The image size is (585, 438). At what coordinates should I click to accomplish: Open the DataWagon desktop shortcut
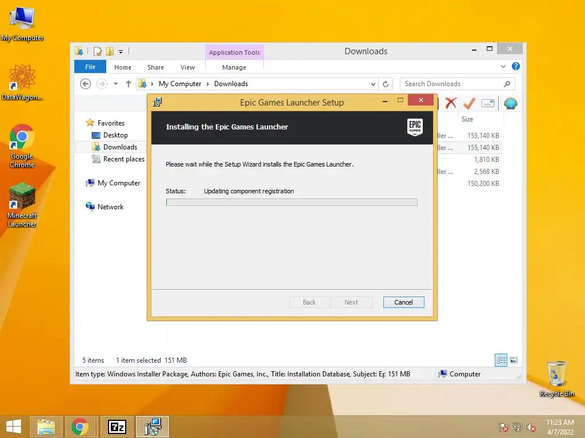(22, 82)
